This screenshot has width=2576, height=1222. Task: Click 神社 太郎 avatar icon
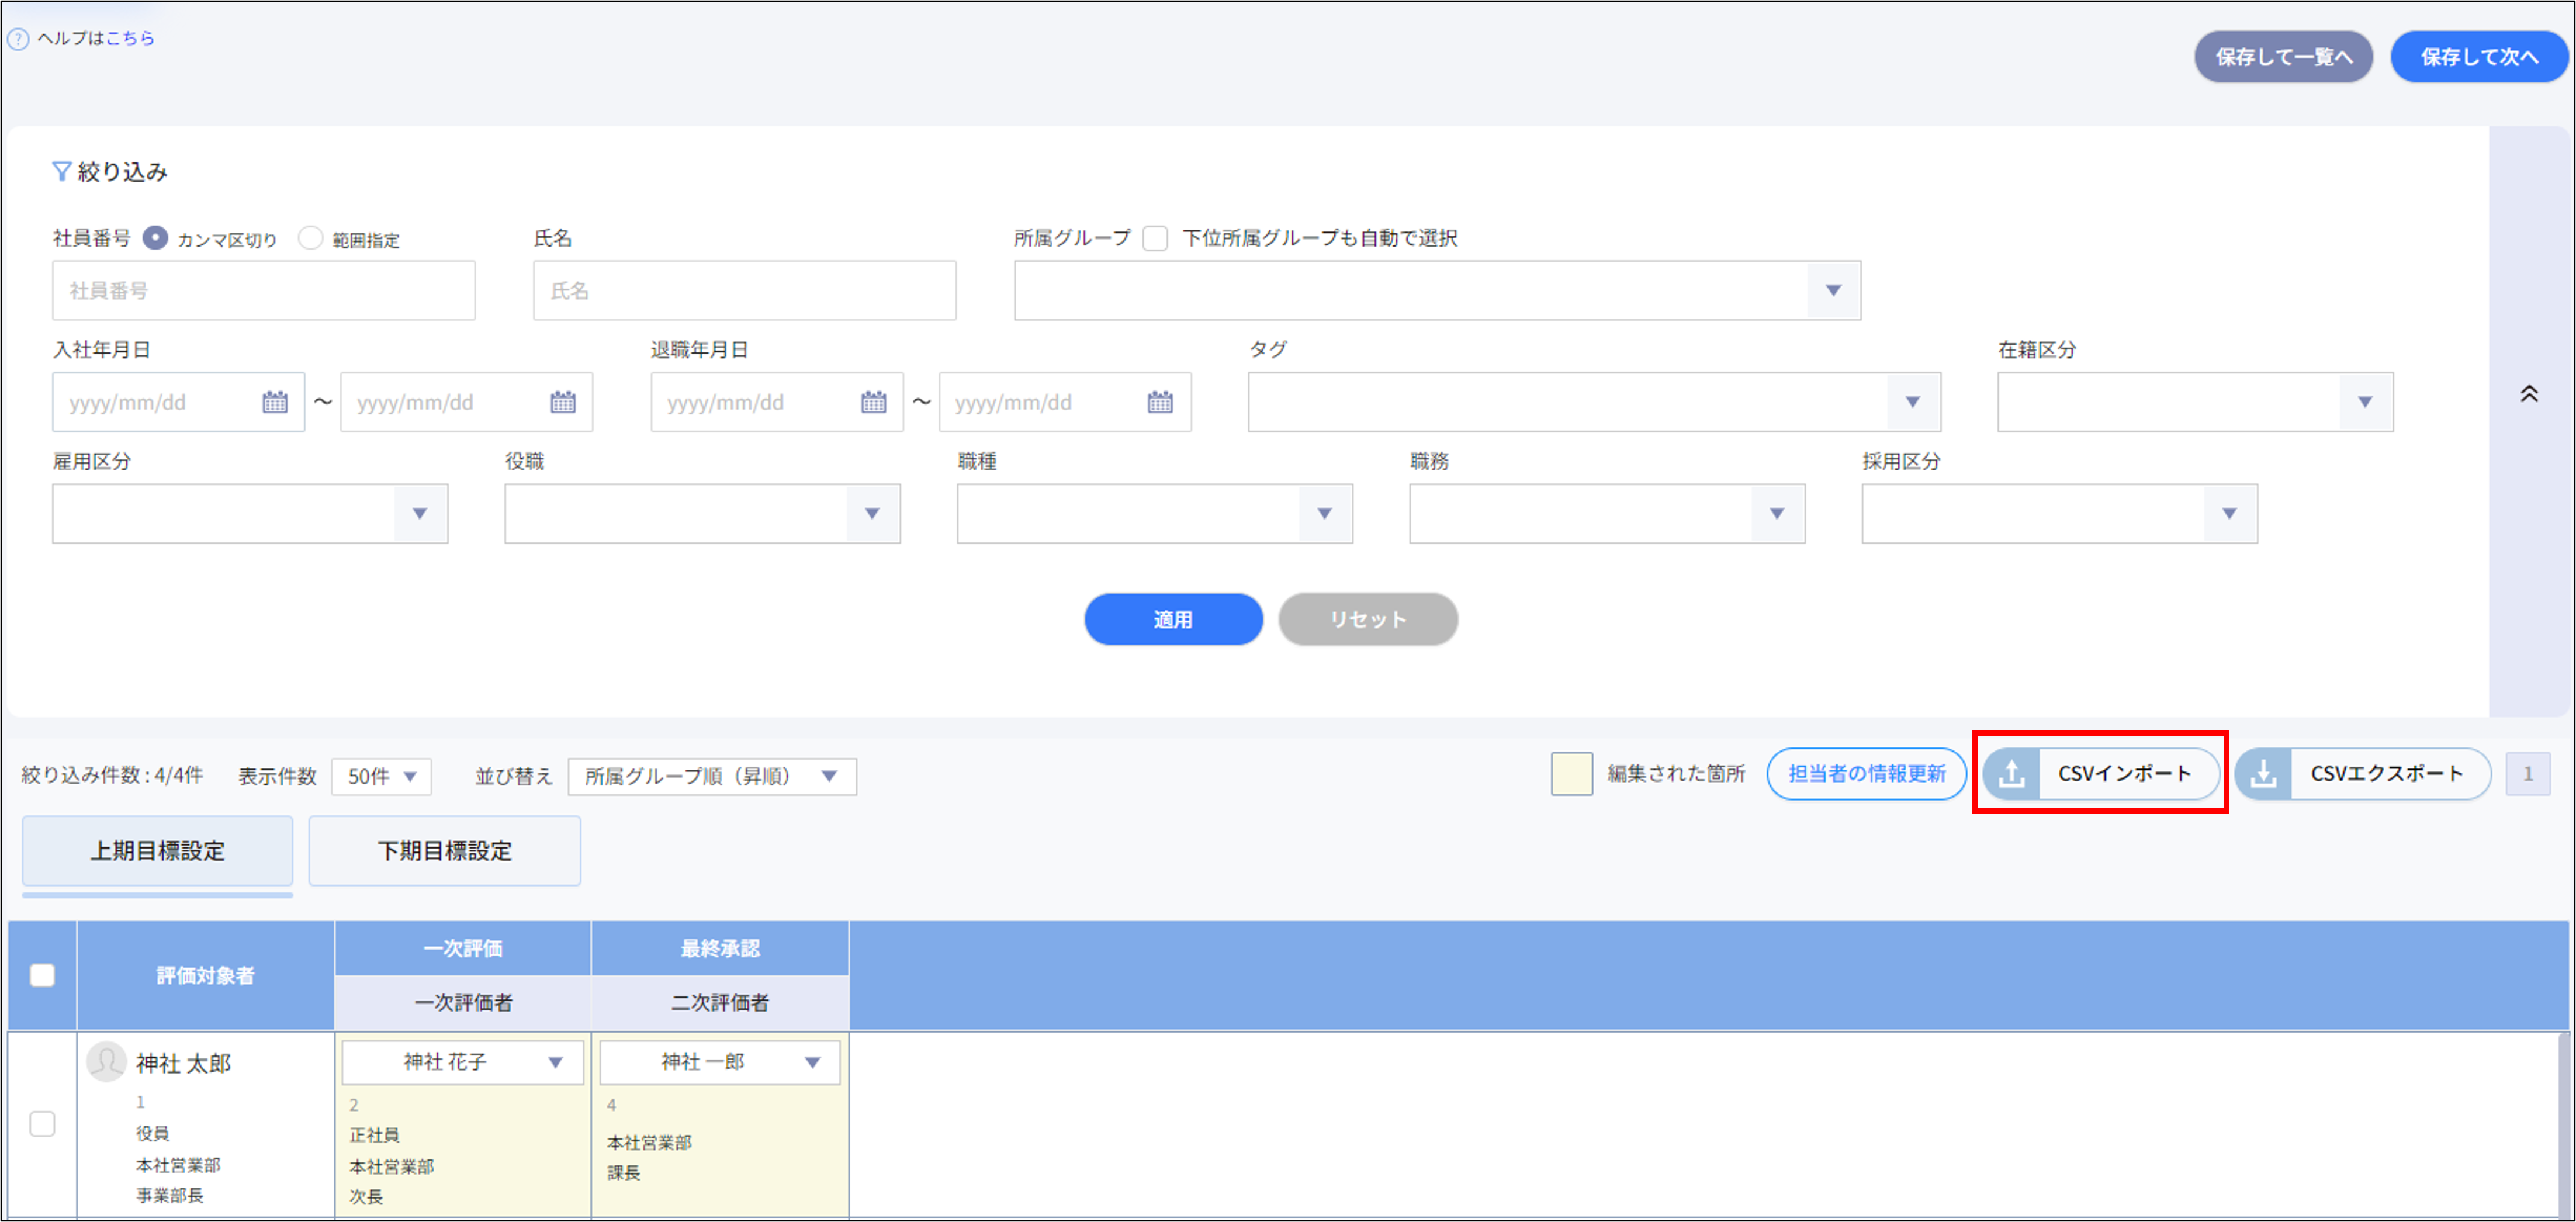click(106, 1061)
